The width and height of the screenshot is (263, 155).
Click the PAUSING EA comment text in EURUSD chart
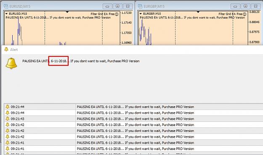point(58,18)
